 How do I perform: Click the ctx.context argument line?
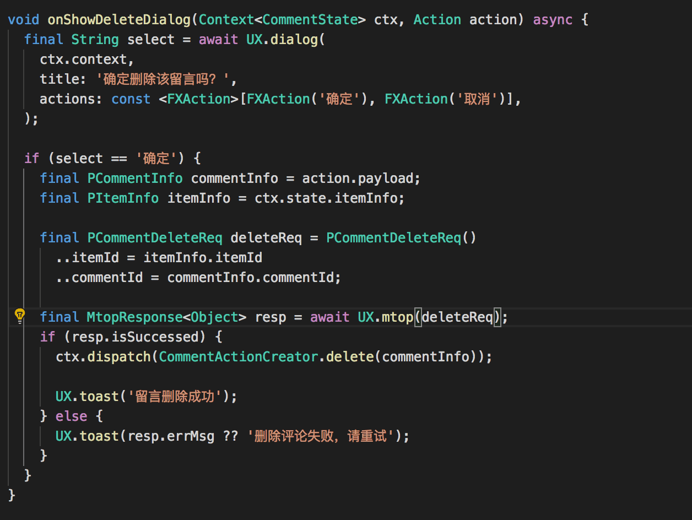coord(87,59)
